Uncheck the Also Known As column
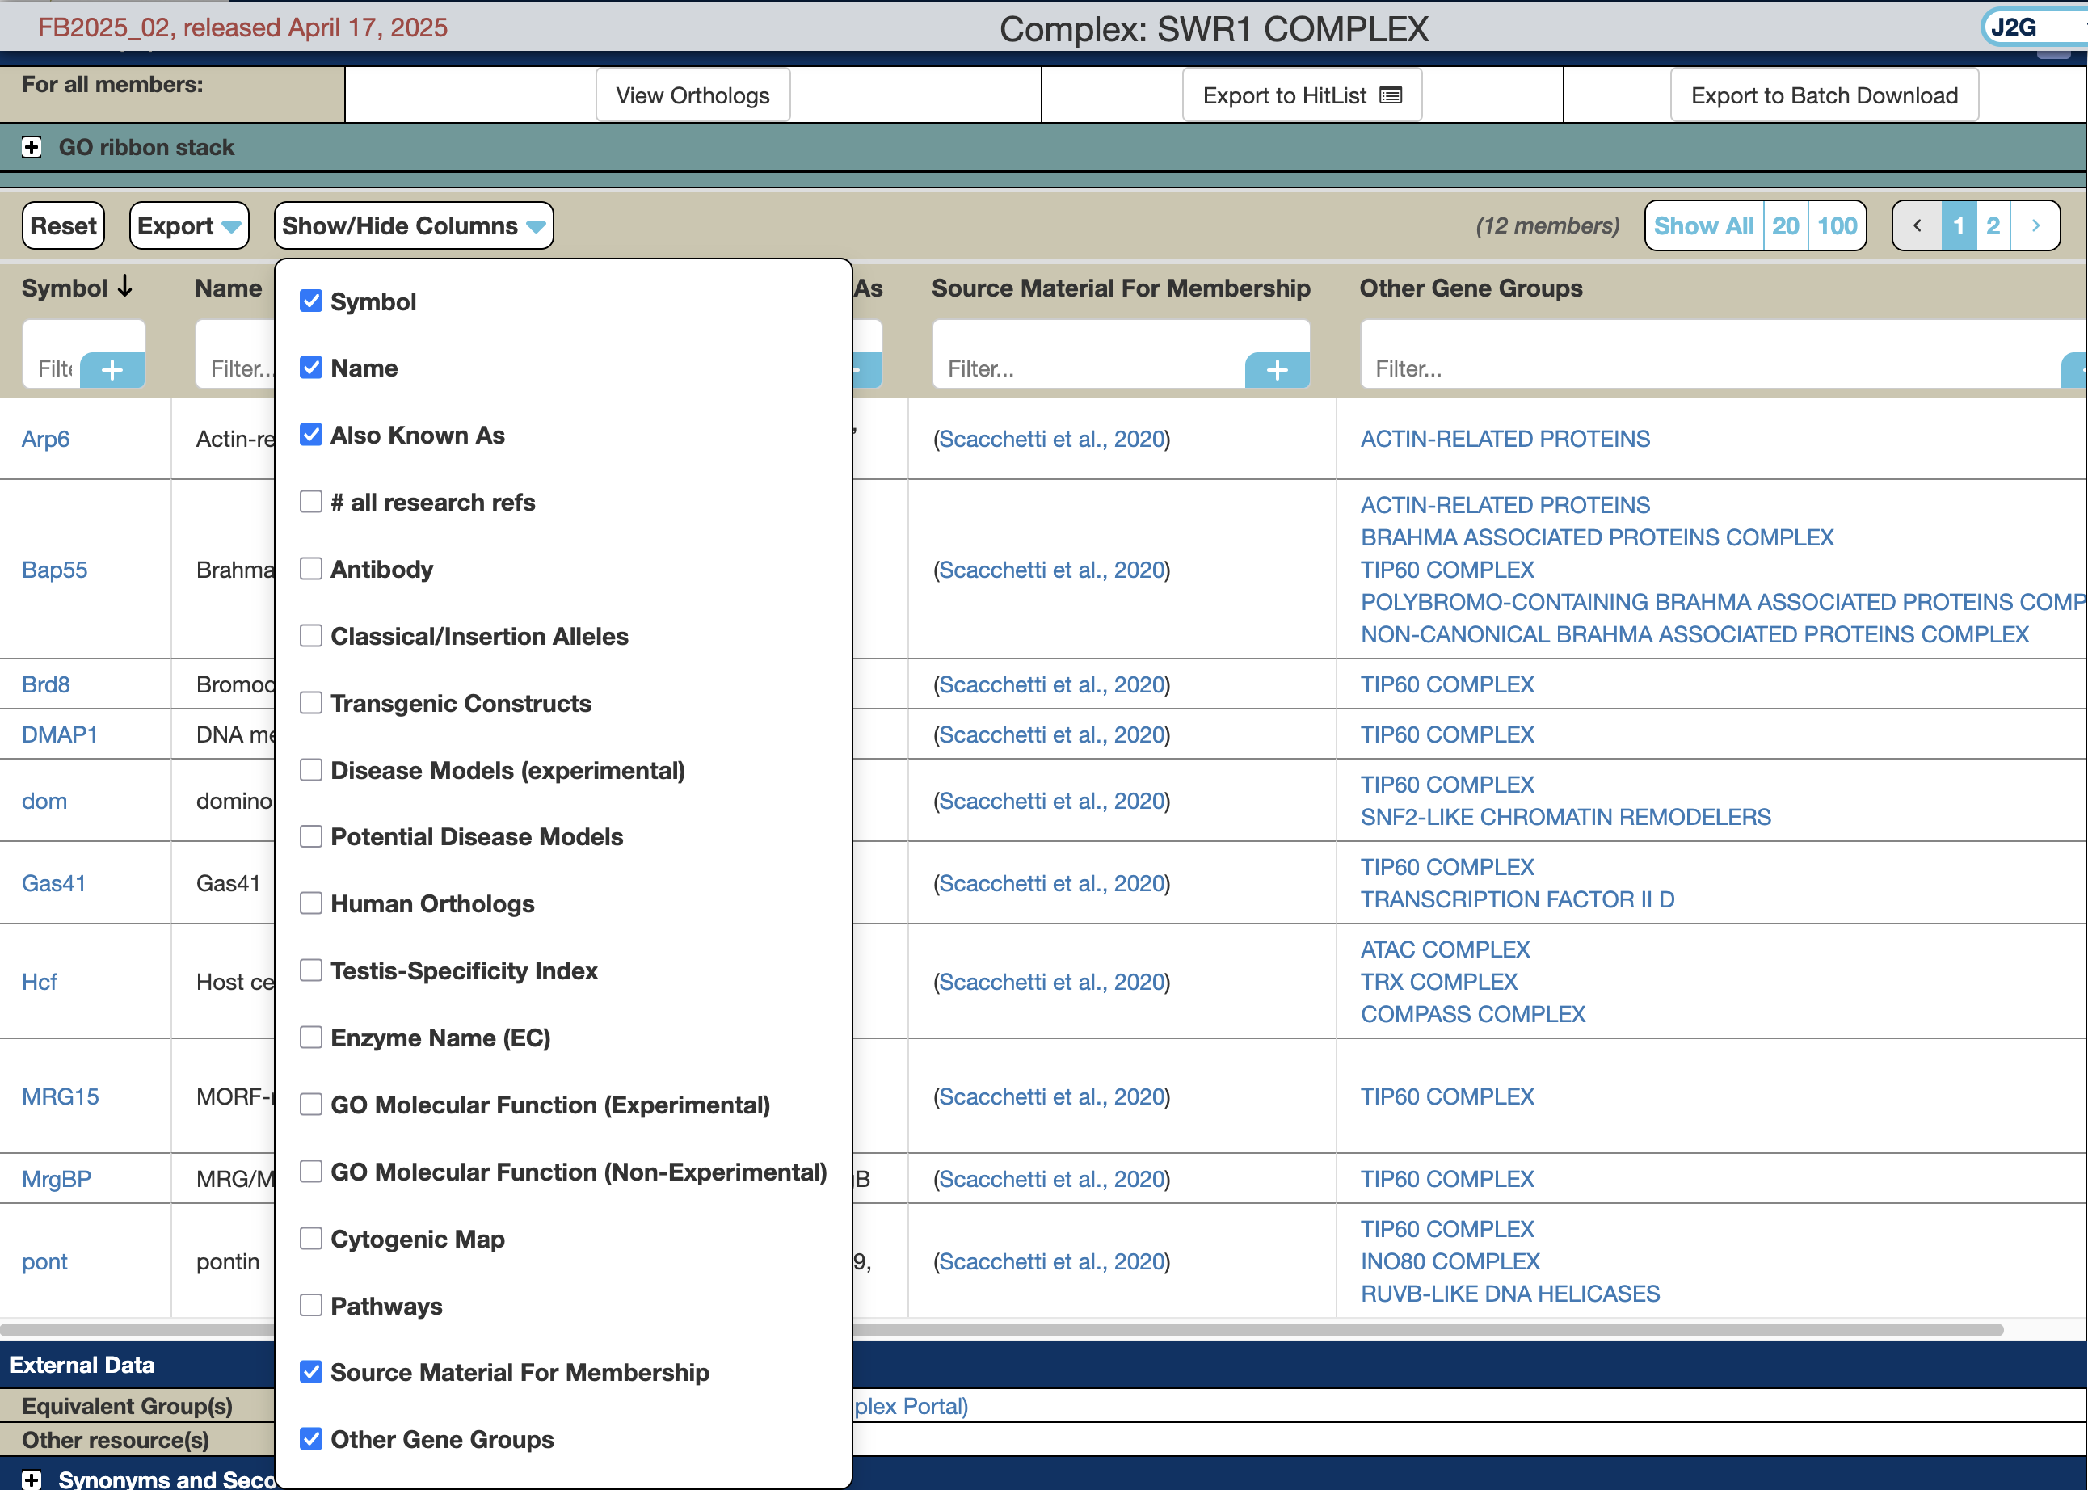 click(x=311, y=435)
